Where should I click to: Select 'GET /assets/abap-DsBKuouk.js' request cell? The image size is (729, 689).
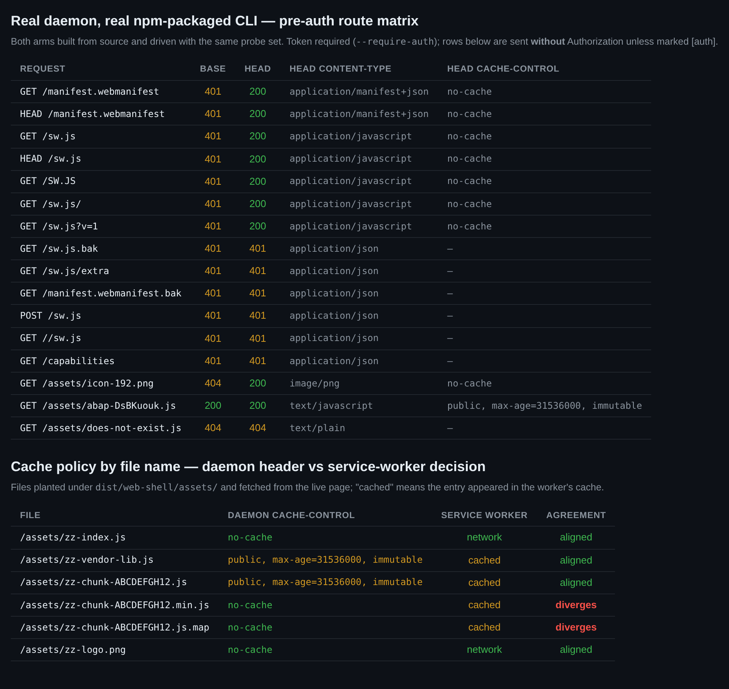[98, 406]
